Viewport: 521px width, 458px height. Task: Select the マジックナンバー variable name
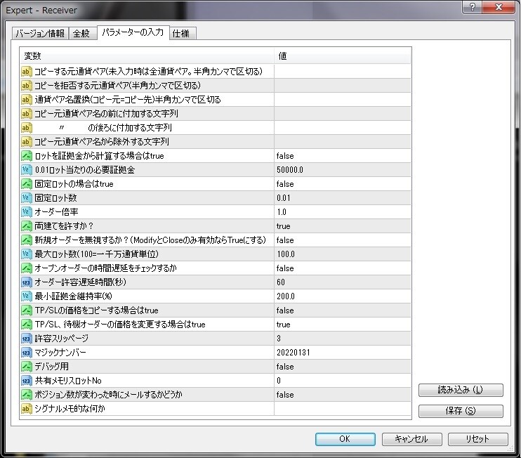click(60, 353)
